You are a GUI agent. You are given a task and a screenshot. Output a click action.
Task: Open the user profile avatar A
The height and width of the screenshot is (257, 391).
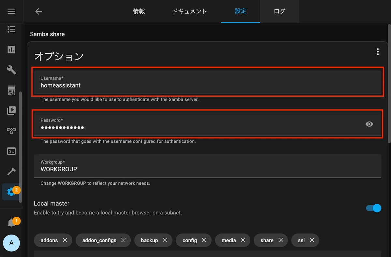pyautogui.click(x=11, y=243)
